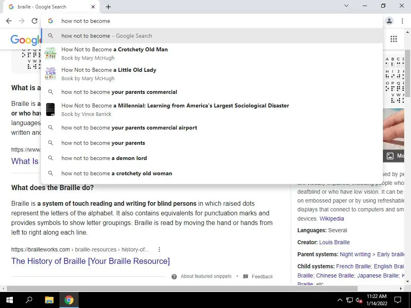
Task: Click the more images icon in knowledge panel
Action: coord(390,156)
